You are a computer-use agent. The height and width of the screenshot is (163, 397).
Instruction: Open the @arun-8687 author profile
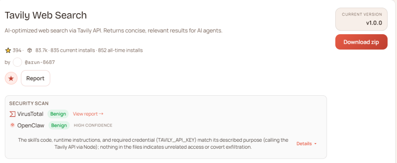click(x=40, y=62)
